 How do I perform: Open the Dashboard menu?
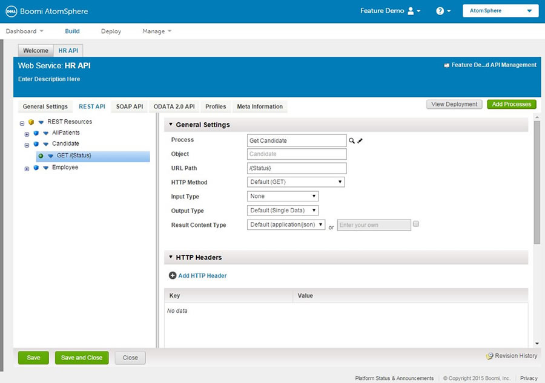tap(24, 31)
